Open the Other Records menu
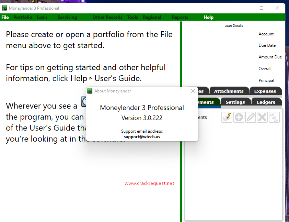The image size is (289, 222). pyautogui.click(x=107, y=17)
